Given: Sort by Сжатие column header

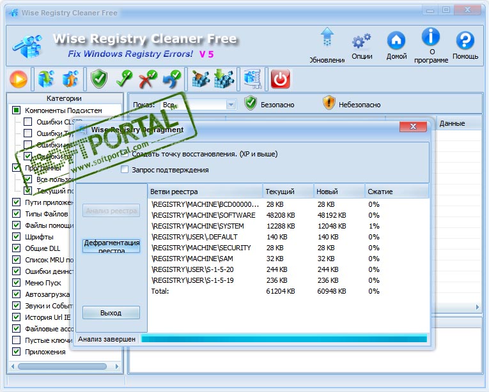Looking at the screenshot, I should click(x=397, y=192).
